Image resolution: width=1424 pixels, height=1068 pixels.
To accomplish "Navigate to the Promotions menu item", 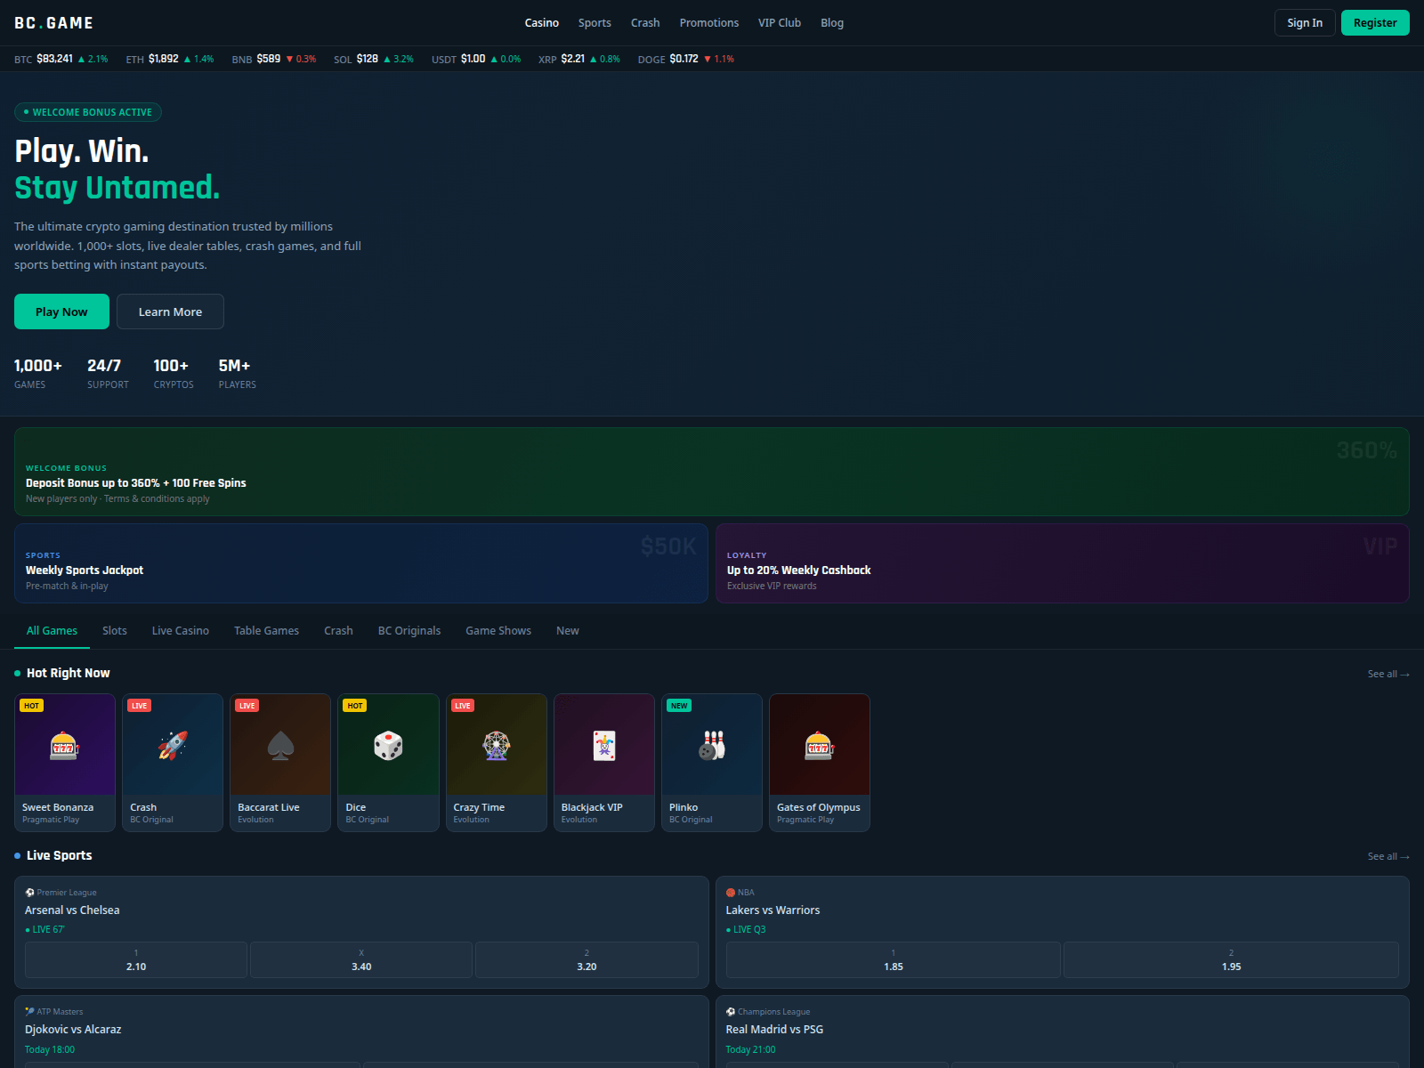I will point(709,22).
